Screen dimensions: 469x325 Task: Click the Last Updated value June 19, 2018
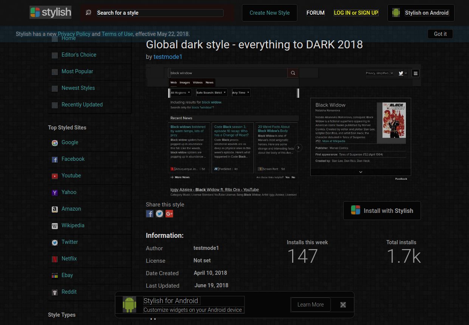[211, 285]
